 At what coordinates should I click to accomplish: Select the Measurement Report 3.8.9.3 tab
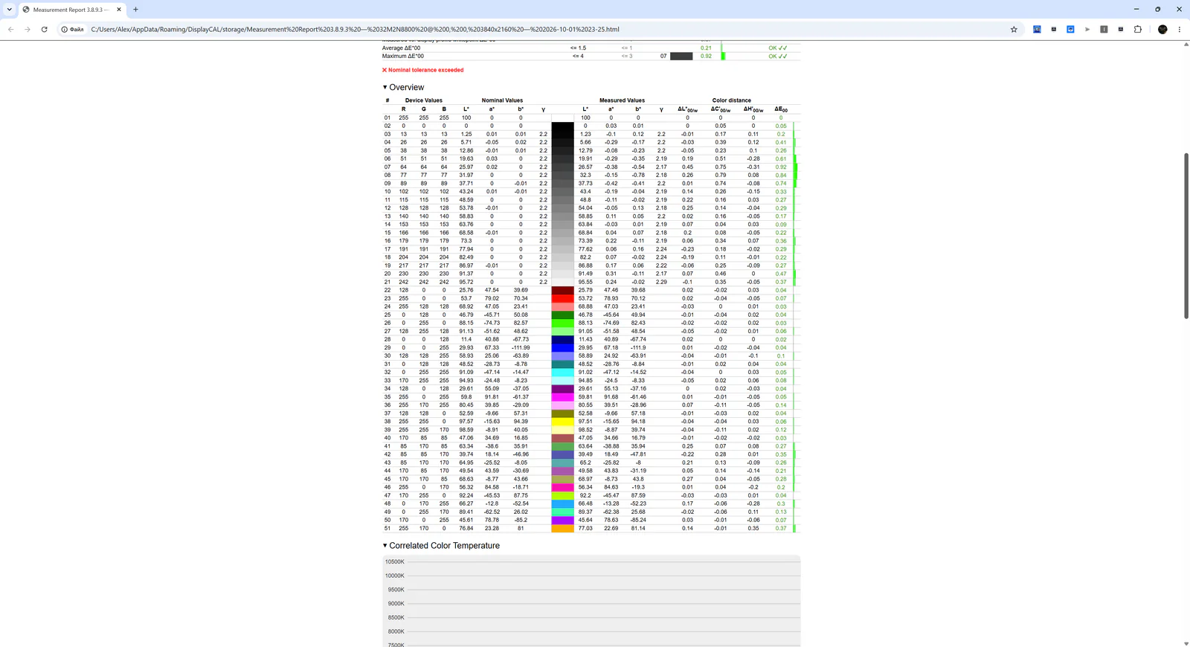tap(72, 10)
